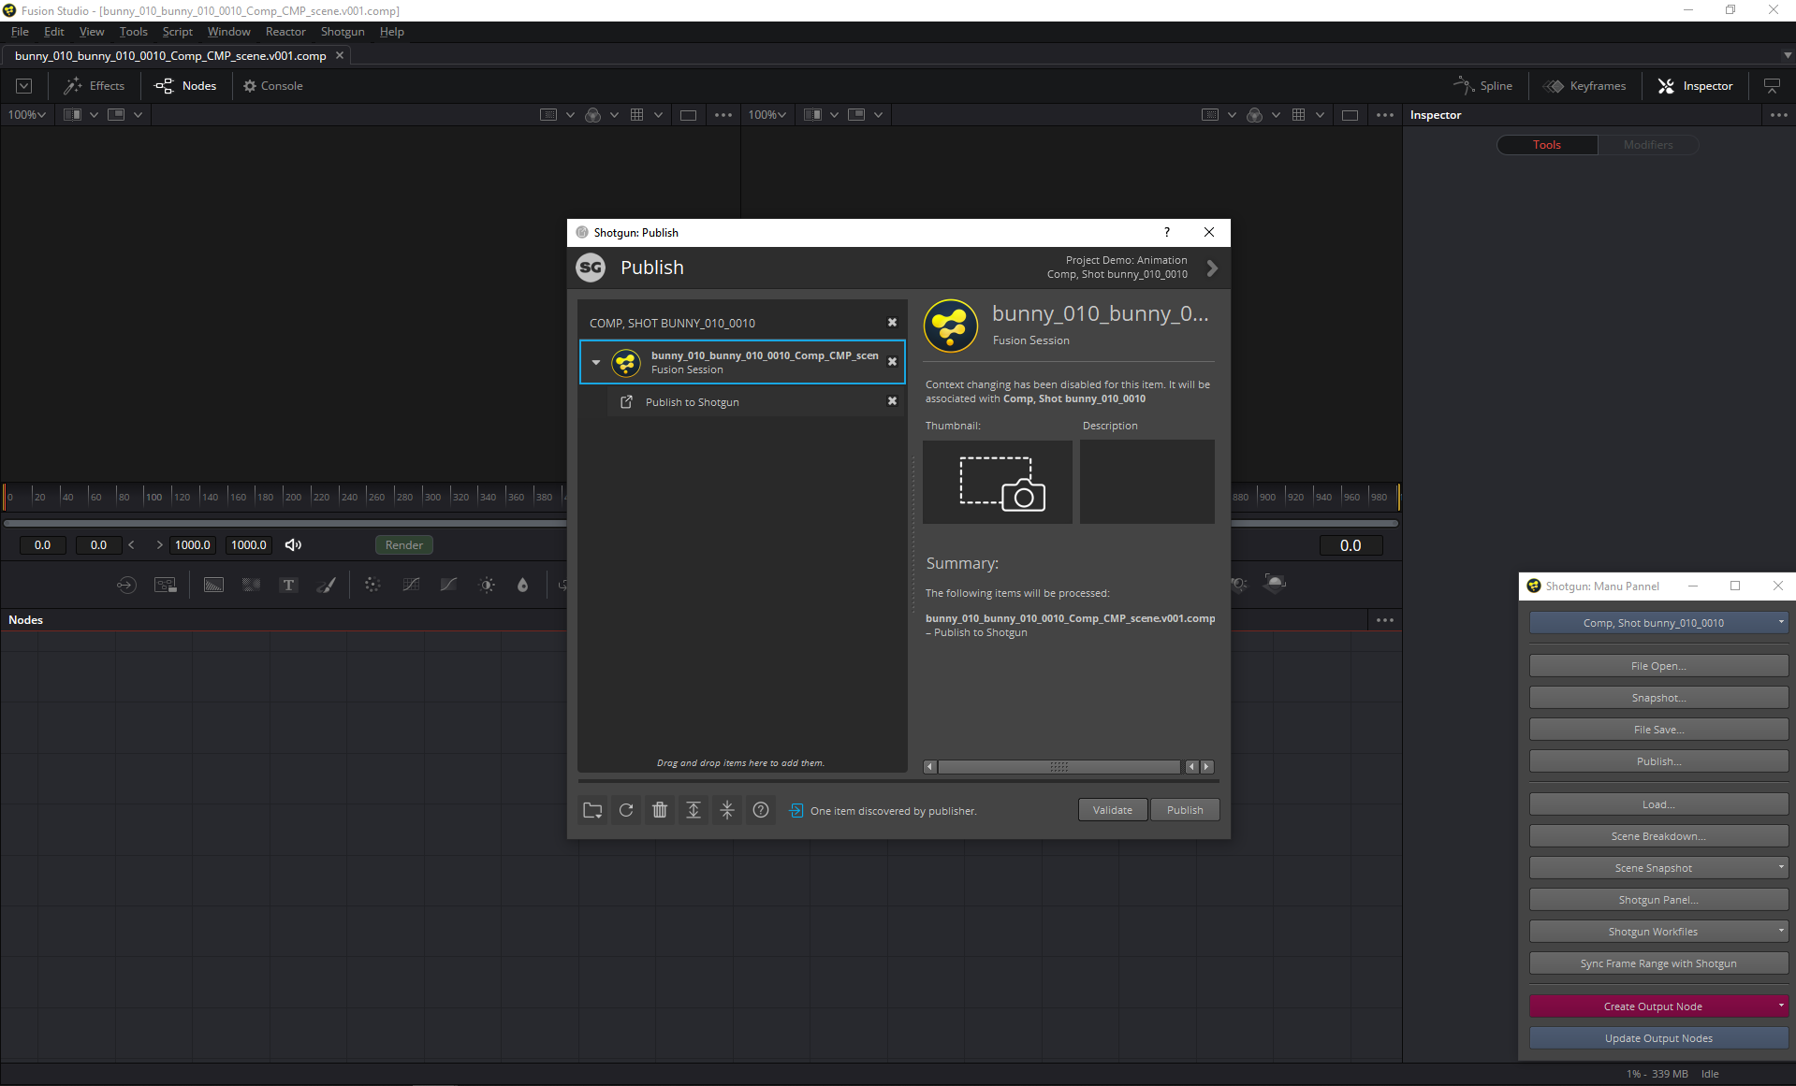Click the particles dots tool icon
Image resolution: width=1796 pixels, height=1086 pixels.
pos(372,585)
